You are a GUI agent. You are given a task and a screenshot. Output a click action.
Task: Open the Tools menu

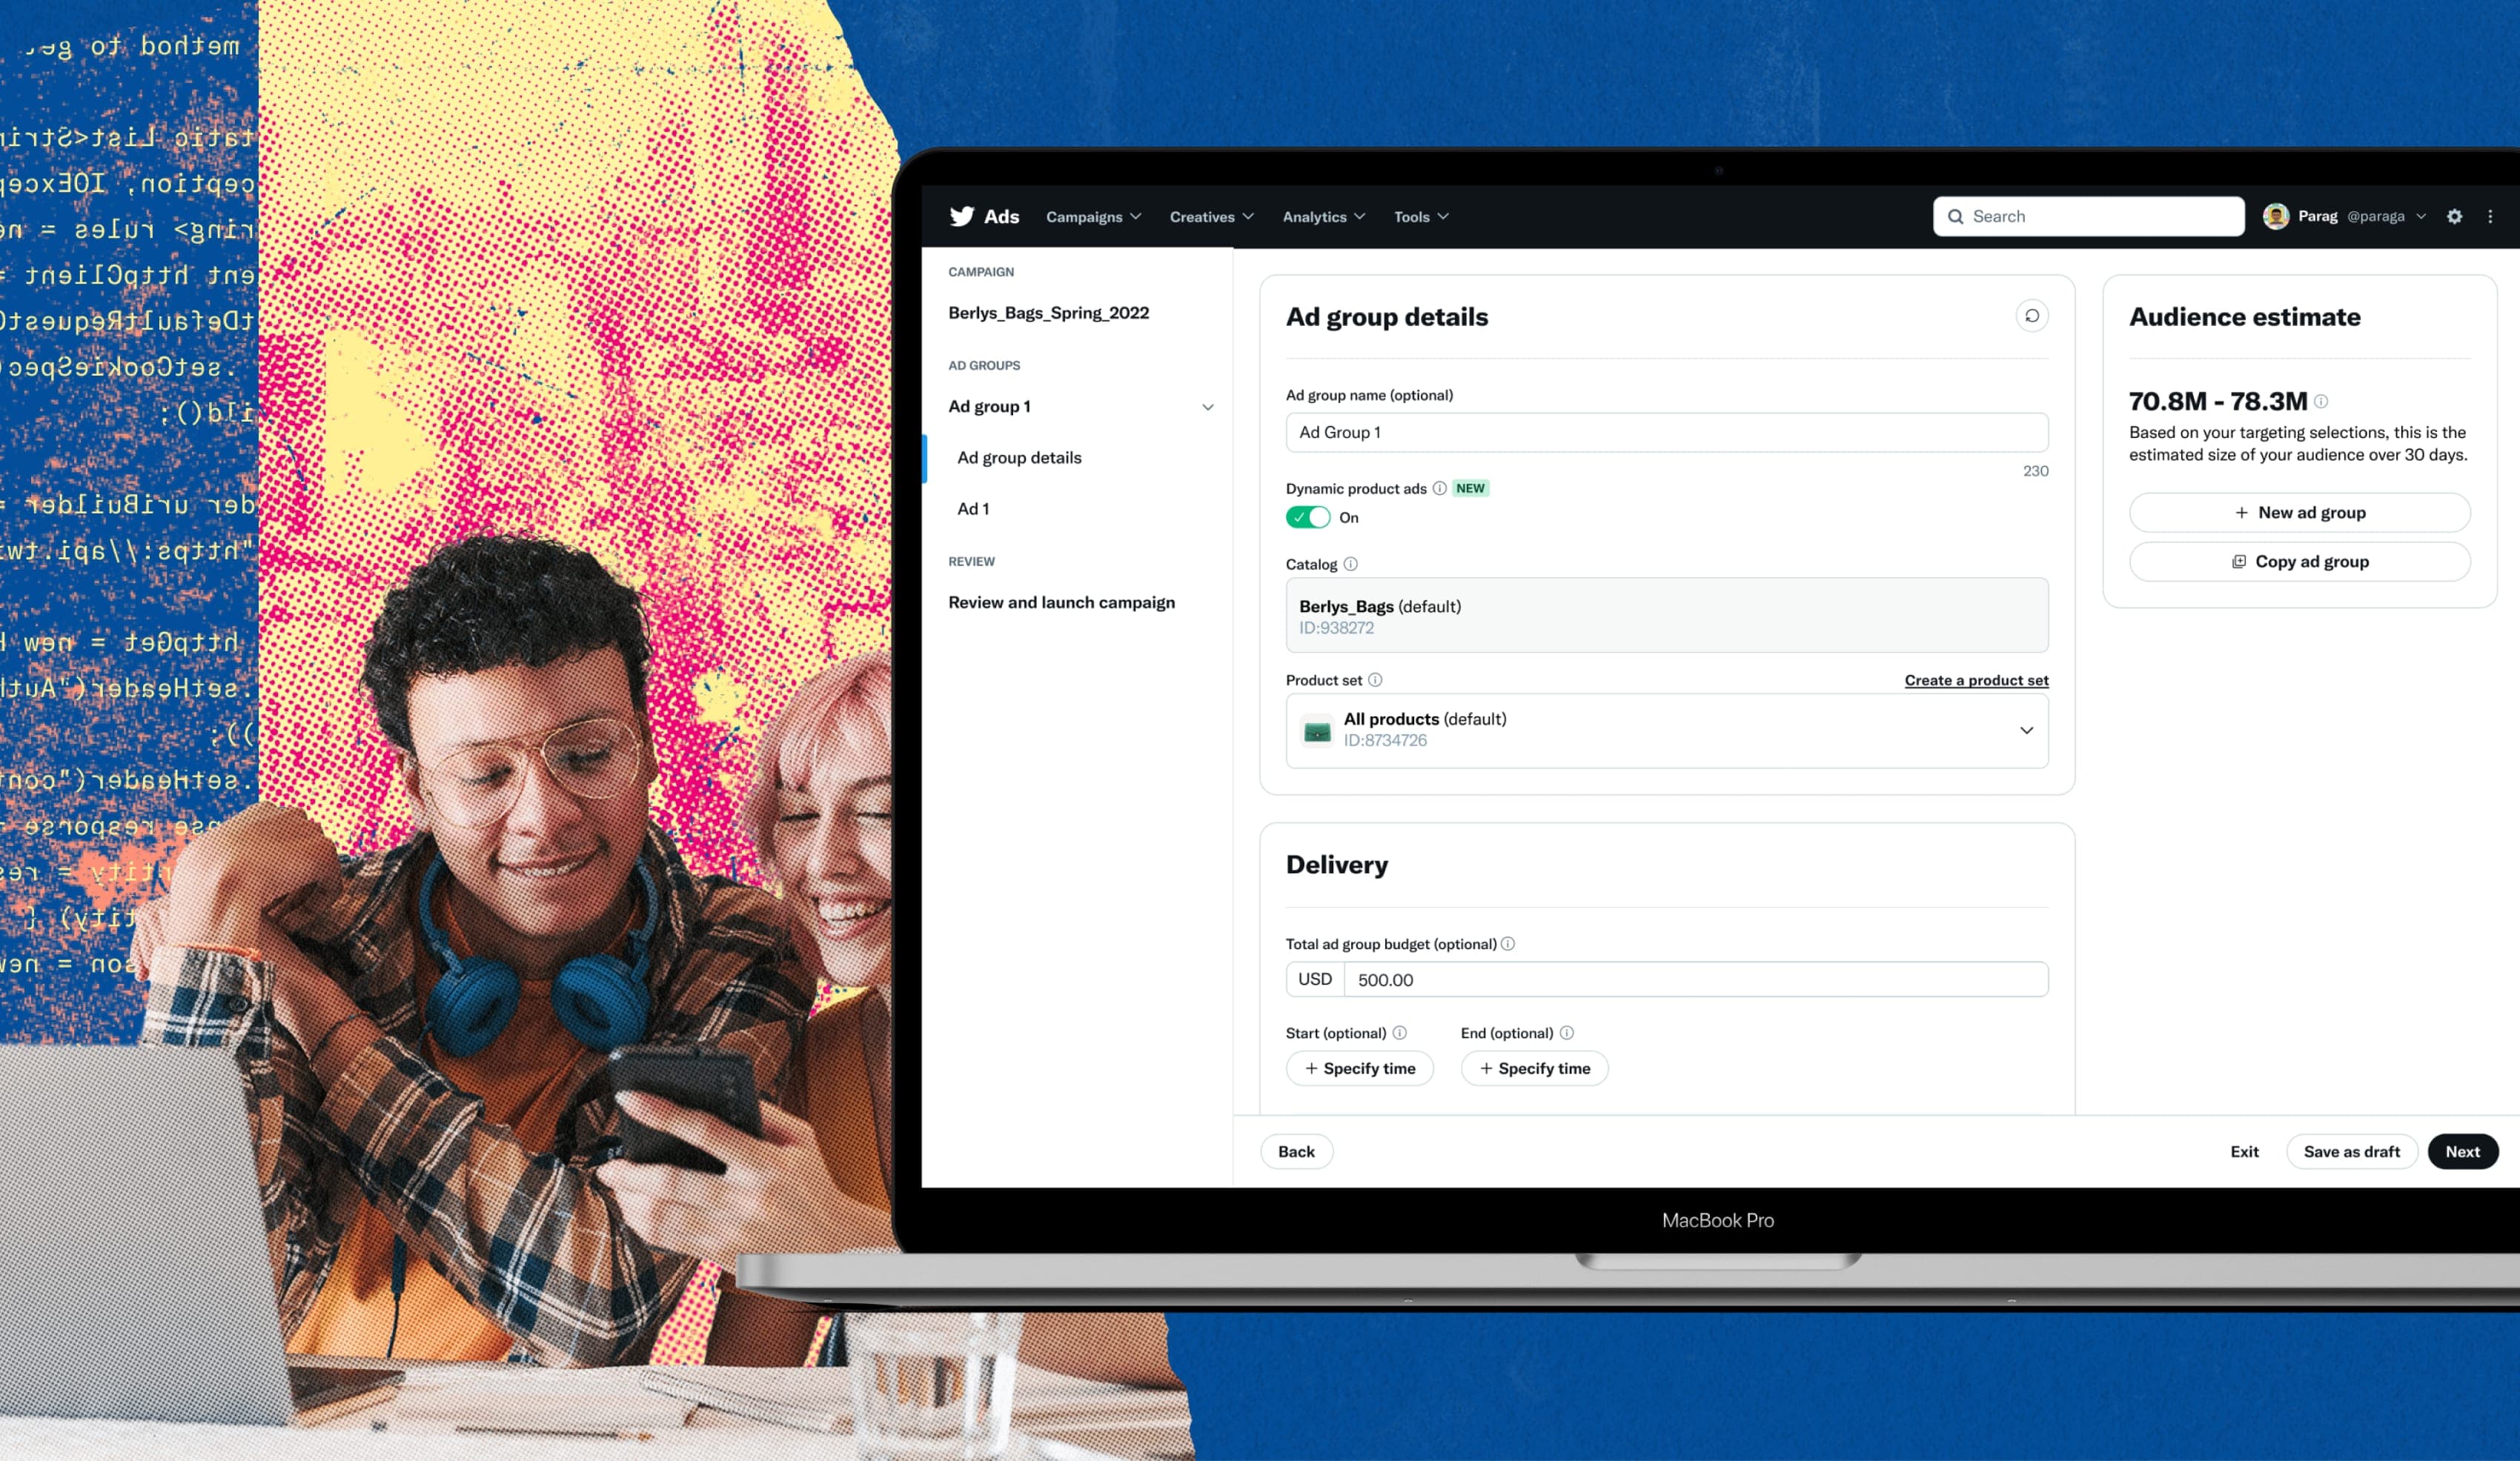(x=1419, y=216)
